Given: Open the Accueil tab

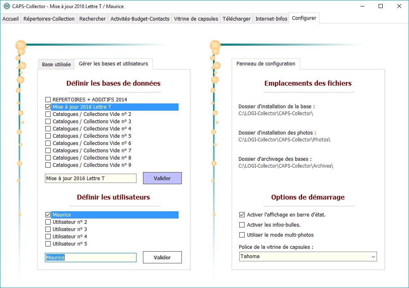Looking at the screenshot, I should point(11,19).
